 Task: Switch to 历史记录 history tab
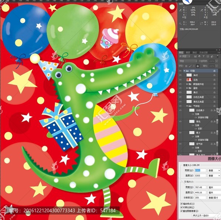pyautogui.click(x=204, y=53)
